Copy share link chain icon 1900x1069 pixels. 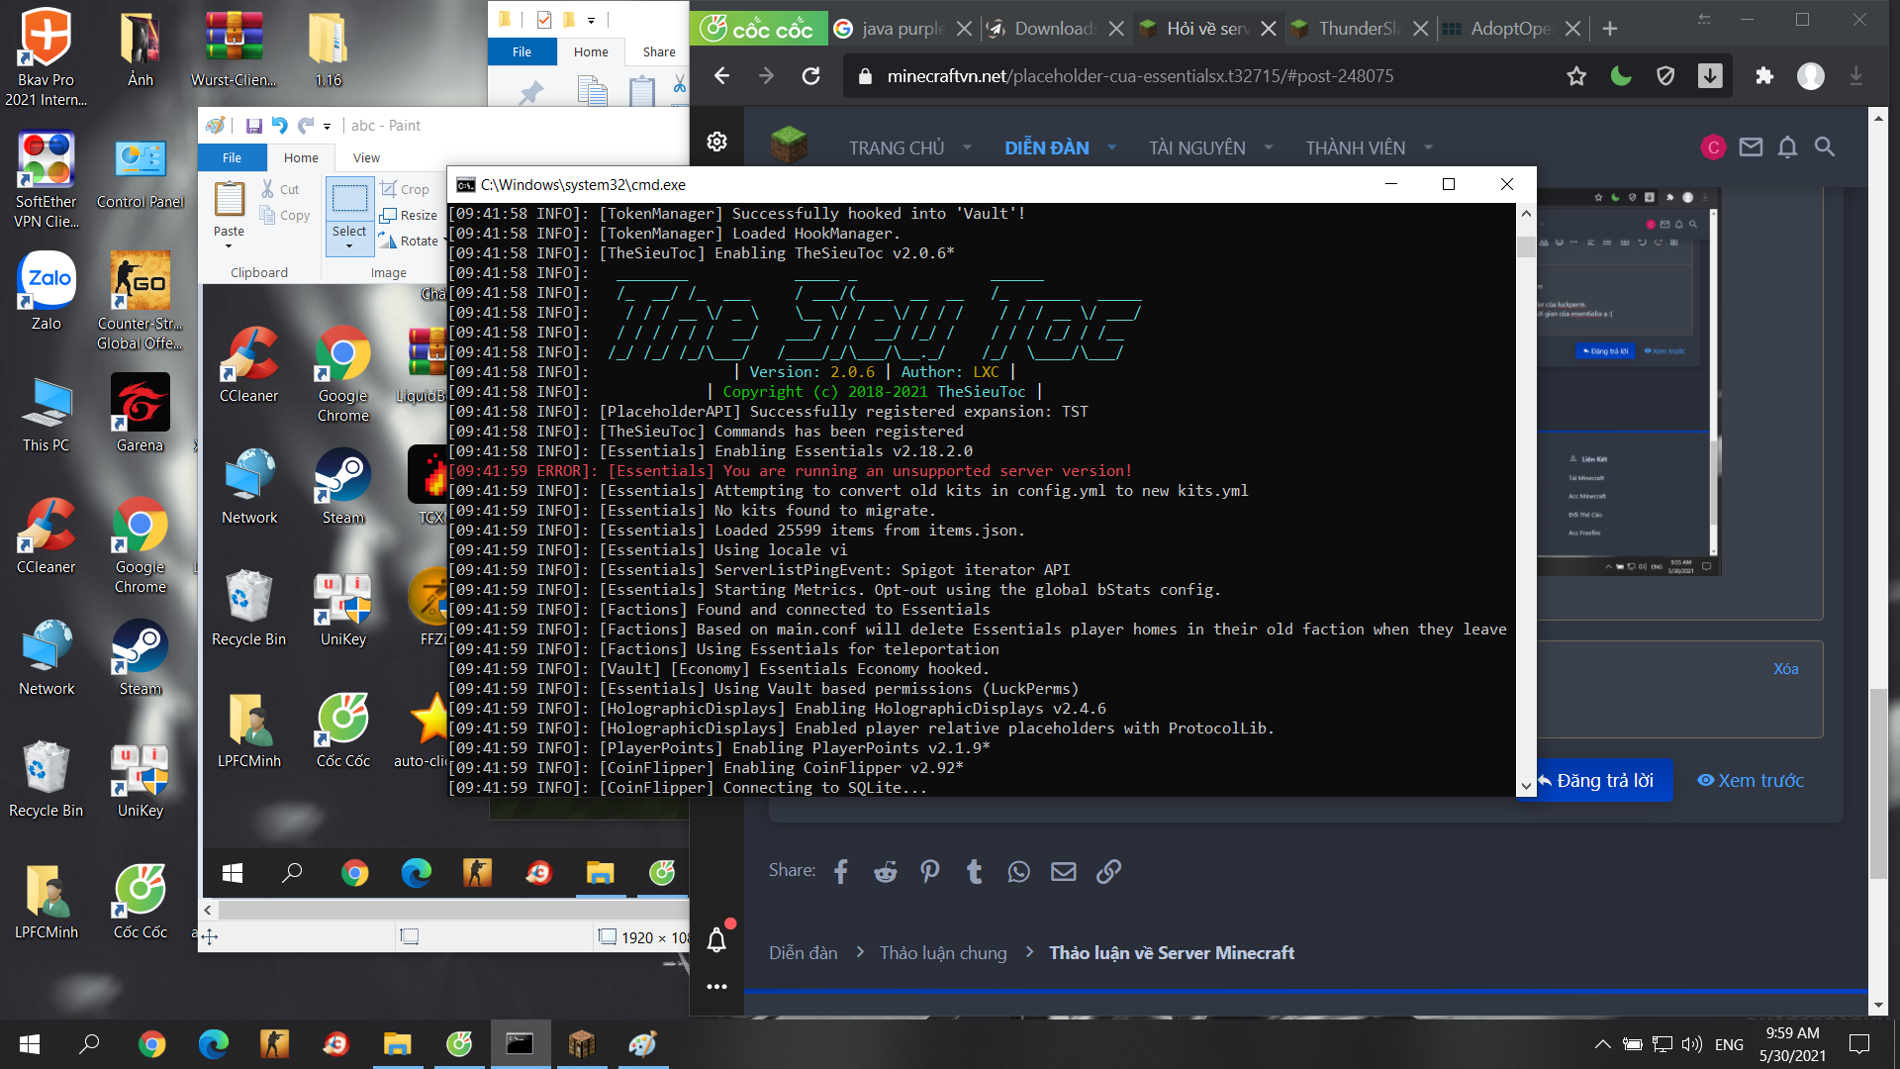[x=1108, y=871]
